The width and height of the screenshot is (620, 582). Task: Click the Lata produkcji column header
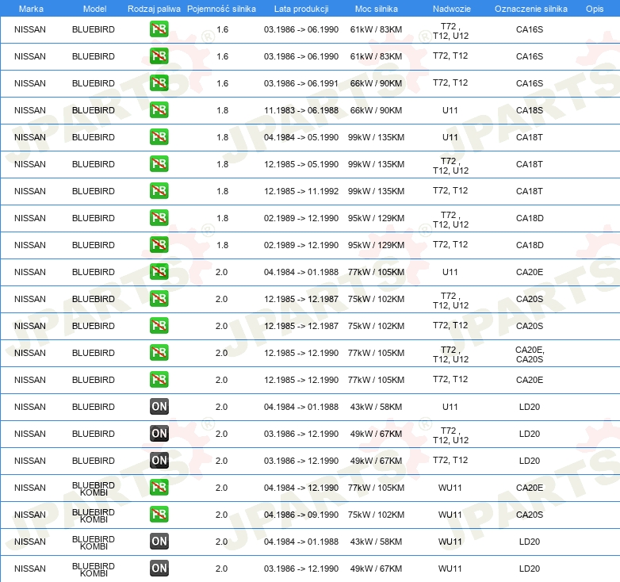[301, 9]
